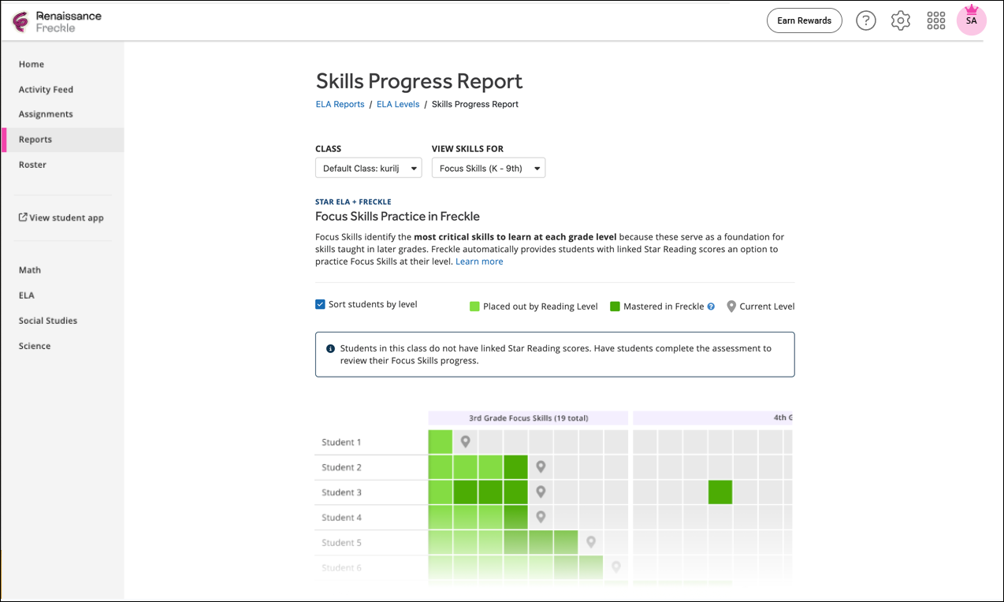The width and height of the screenshot is (1004, 602).
Task: Toggle the Sort students by level checkbox
Action: 320,304
